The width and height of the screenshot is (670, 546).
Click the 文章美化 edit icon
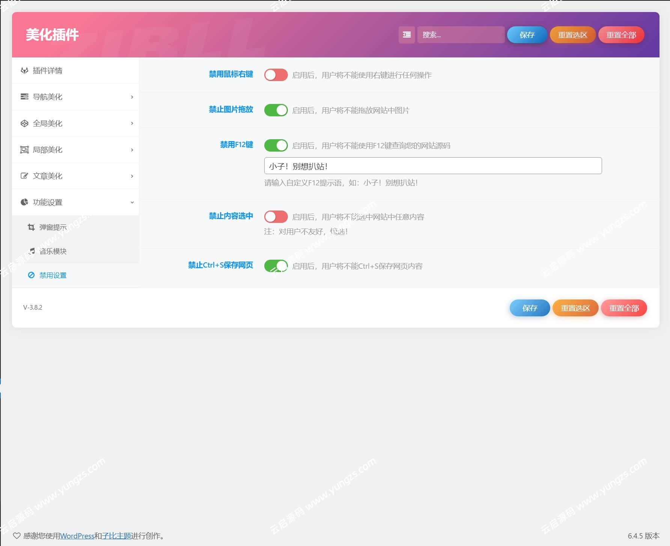pyautogui.click(x=24, y=176)
